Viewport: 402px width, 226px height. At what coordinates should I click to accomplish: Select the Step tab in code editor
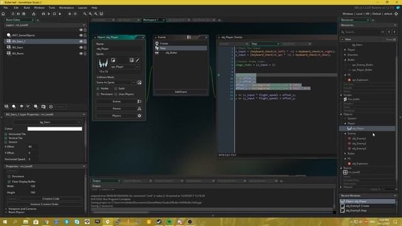[x=265, y=44]
